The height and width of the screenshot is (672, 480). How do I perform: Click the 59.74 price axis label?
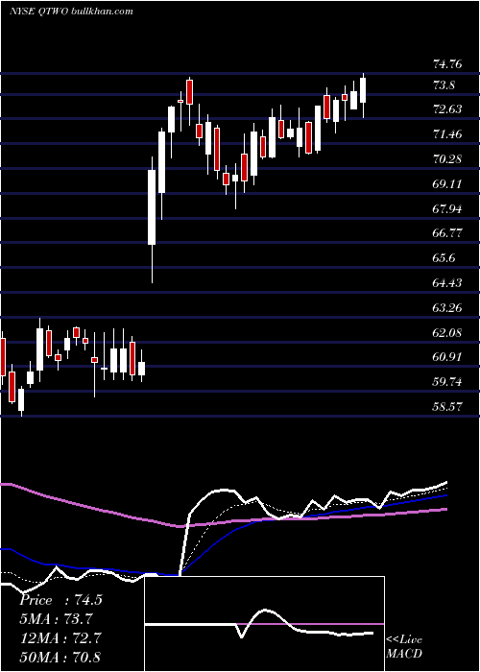[x=448, y=382]
